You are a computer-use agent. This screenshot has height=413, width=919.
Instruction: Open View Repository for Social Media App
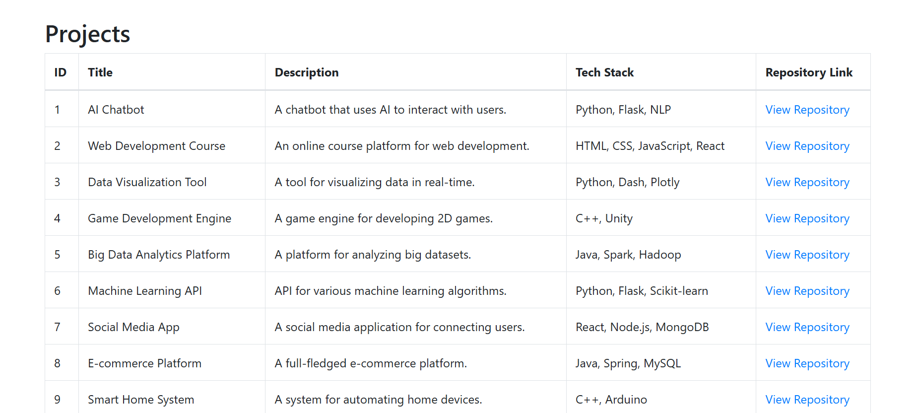point(807,327)
